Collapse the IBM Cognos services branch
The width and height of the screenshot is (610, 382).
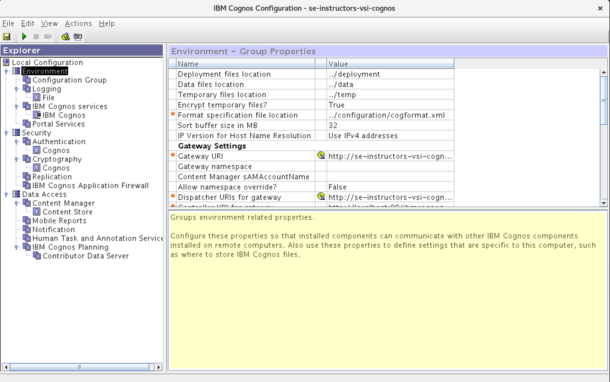(x=16, y=106)
